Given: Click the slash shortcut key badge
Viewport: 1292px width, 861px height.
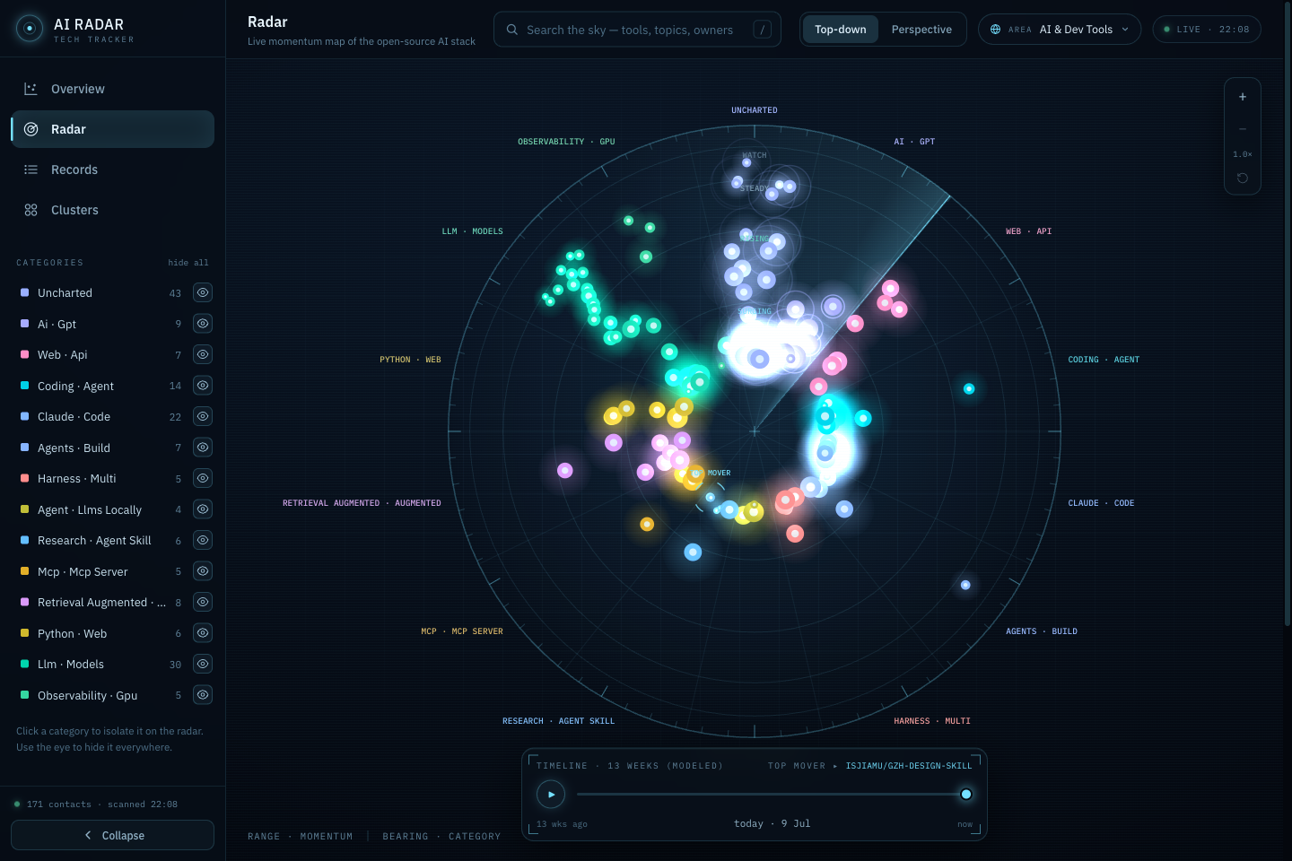Looking at the screenshot, I should click(763, 30).
